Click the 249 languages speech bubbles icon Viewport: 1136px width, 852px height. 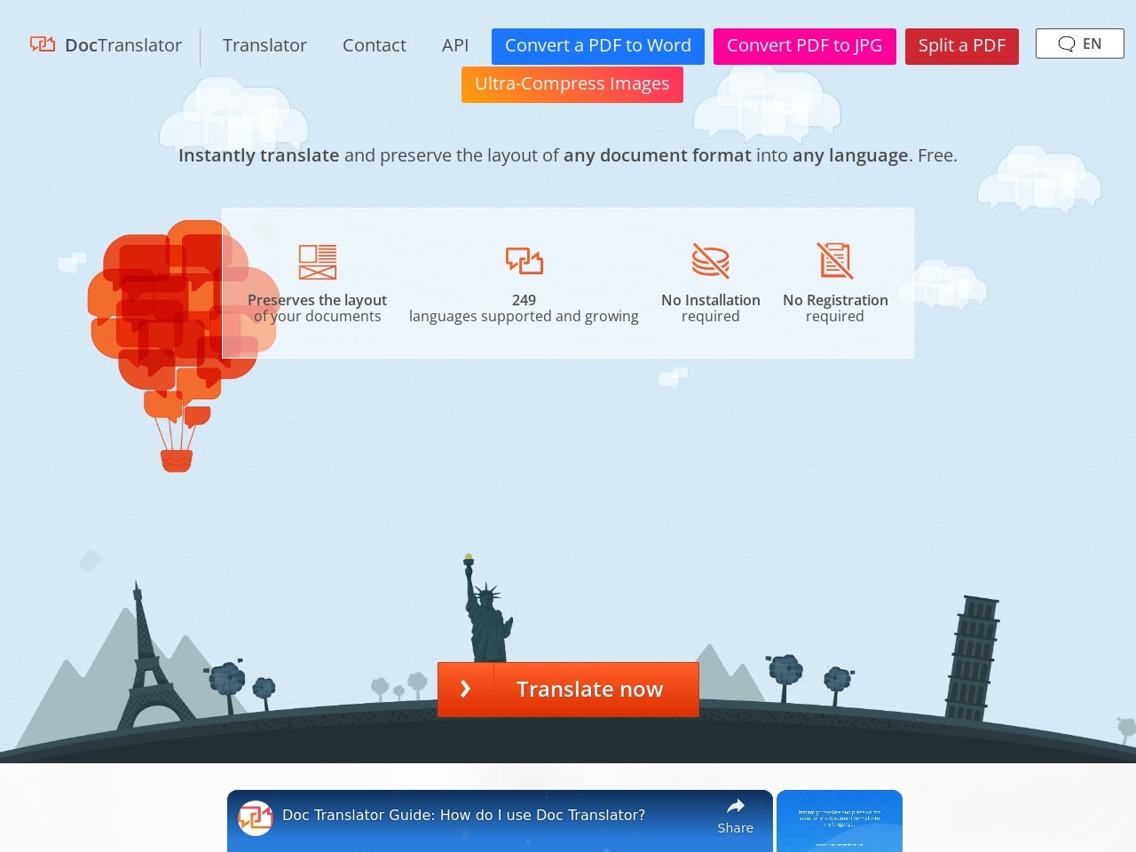coord(524,261)
